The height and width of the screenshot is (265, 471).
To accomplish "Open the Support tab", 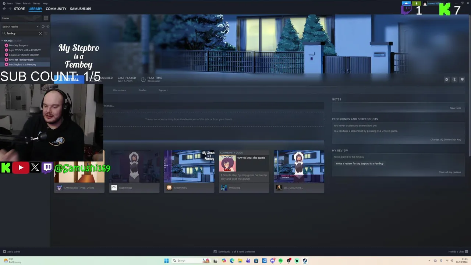I will 163,90.
